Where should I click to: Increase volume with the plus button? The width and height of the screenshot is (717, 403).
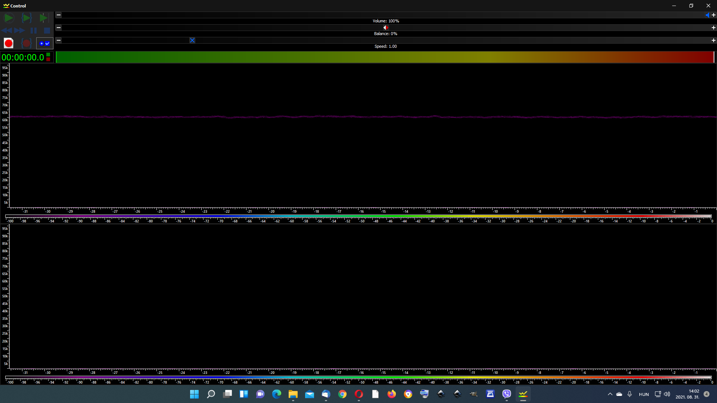pyautogui.click(x=713, y=15)
